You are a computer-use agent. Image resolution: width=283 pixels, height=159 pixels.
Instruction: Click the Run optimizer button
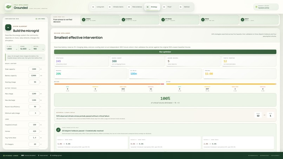[165, 52]
